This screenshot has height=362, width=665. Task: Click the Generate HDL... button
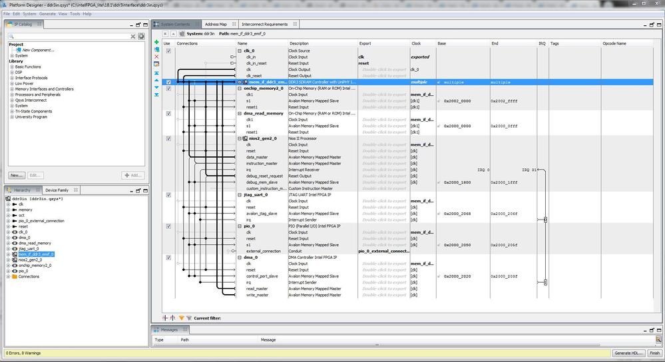click(x=628, y=353)
